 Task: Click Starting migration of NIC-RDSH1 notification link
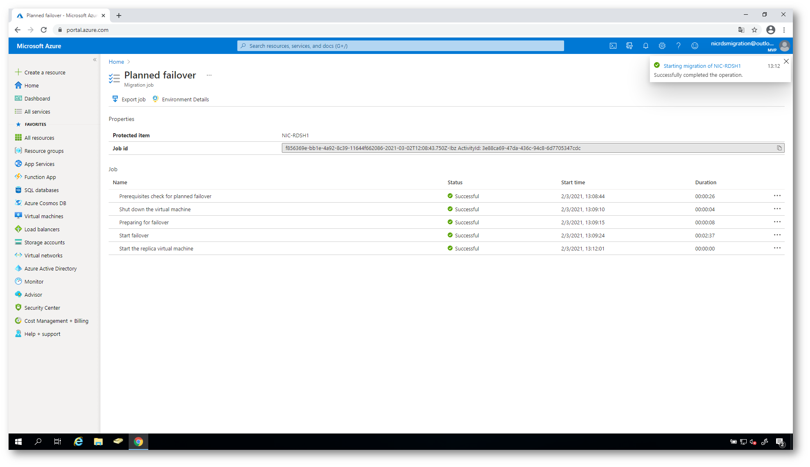(x=702, y=66)
